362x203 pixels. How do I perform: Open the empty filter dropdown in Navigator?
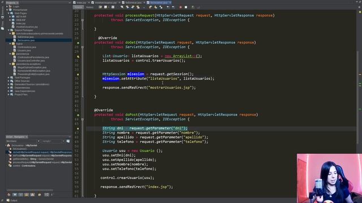[x=53, y=141]
